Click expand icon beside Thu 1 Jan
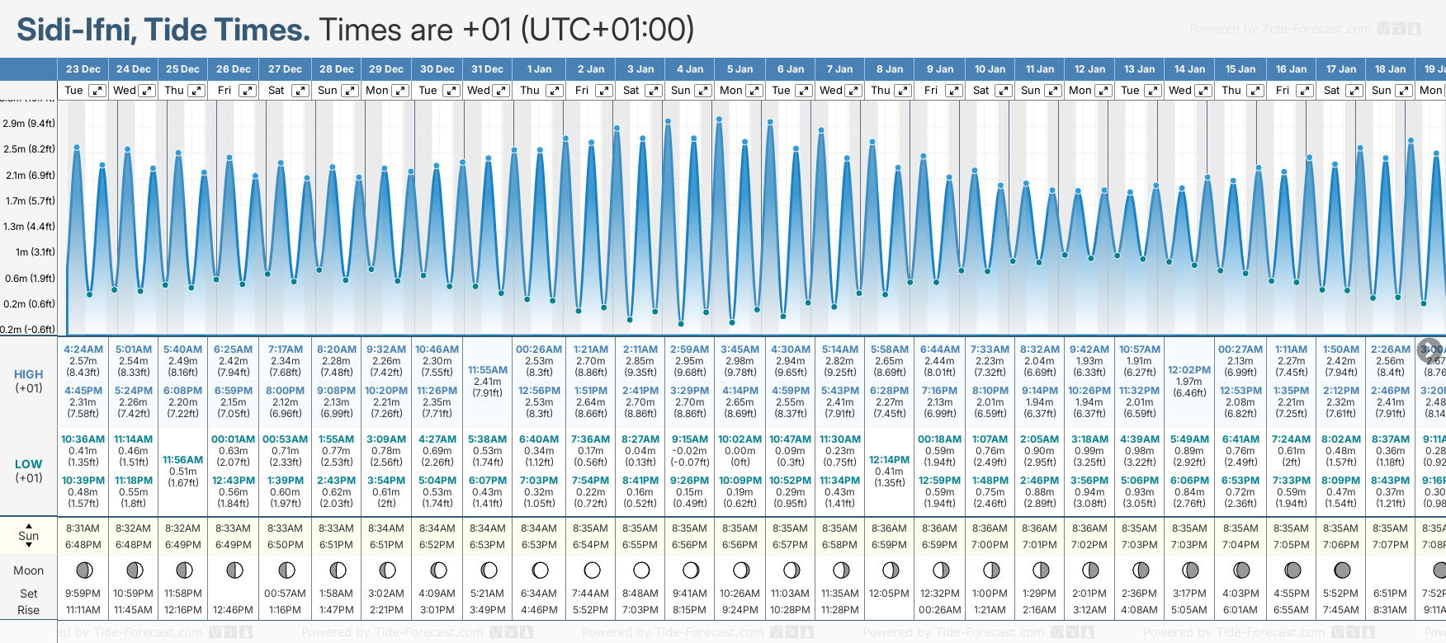The height and width of the screenshot is (643, 1446). click(555, 91)
